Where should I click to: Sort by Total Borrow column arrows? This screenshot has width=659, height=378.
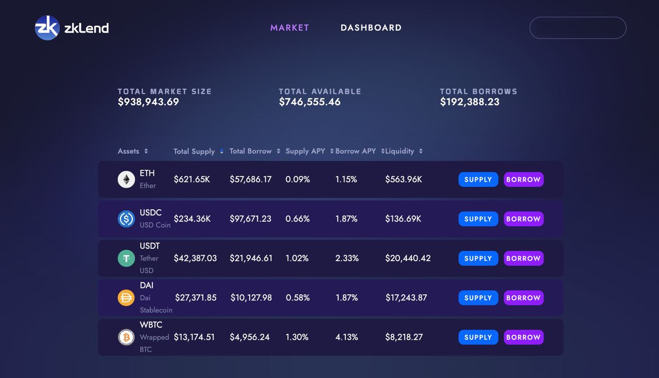pyautogui.click(x=279, y=151)
